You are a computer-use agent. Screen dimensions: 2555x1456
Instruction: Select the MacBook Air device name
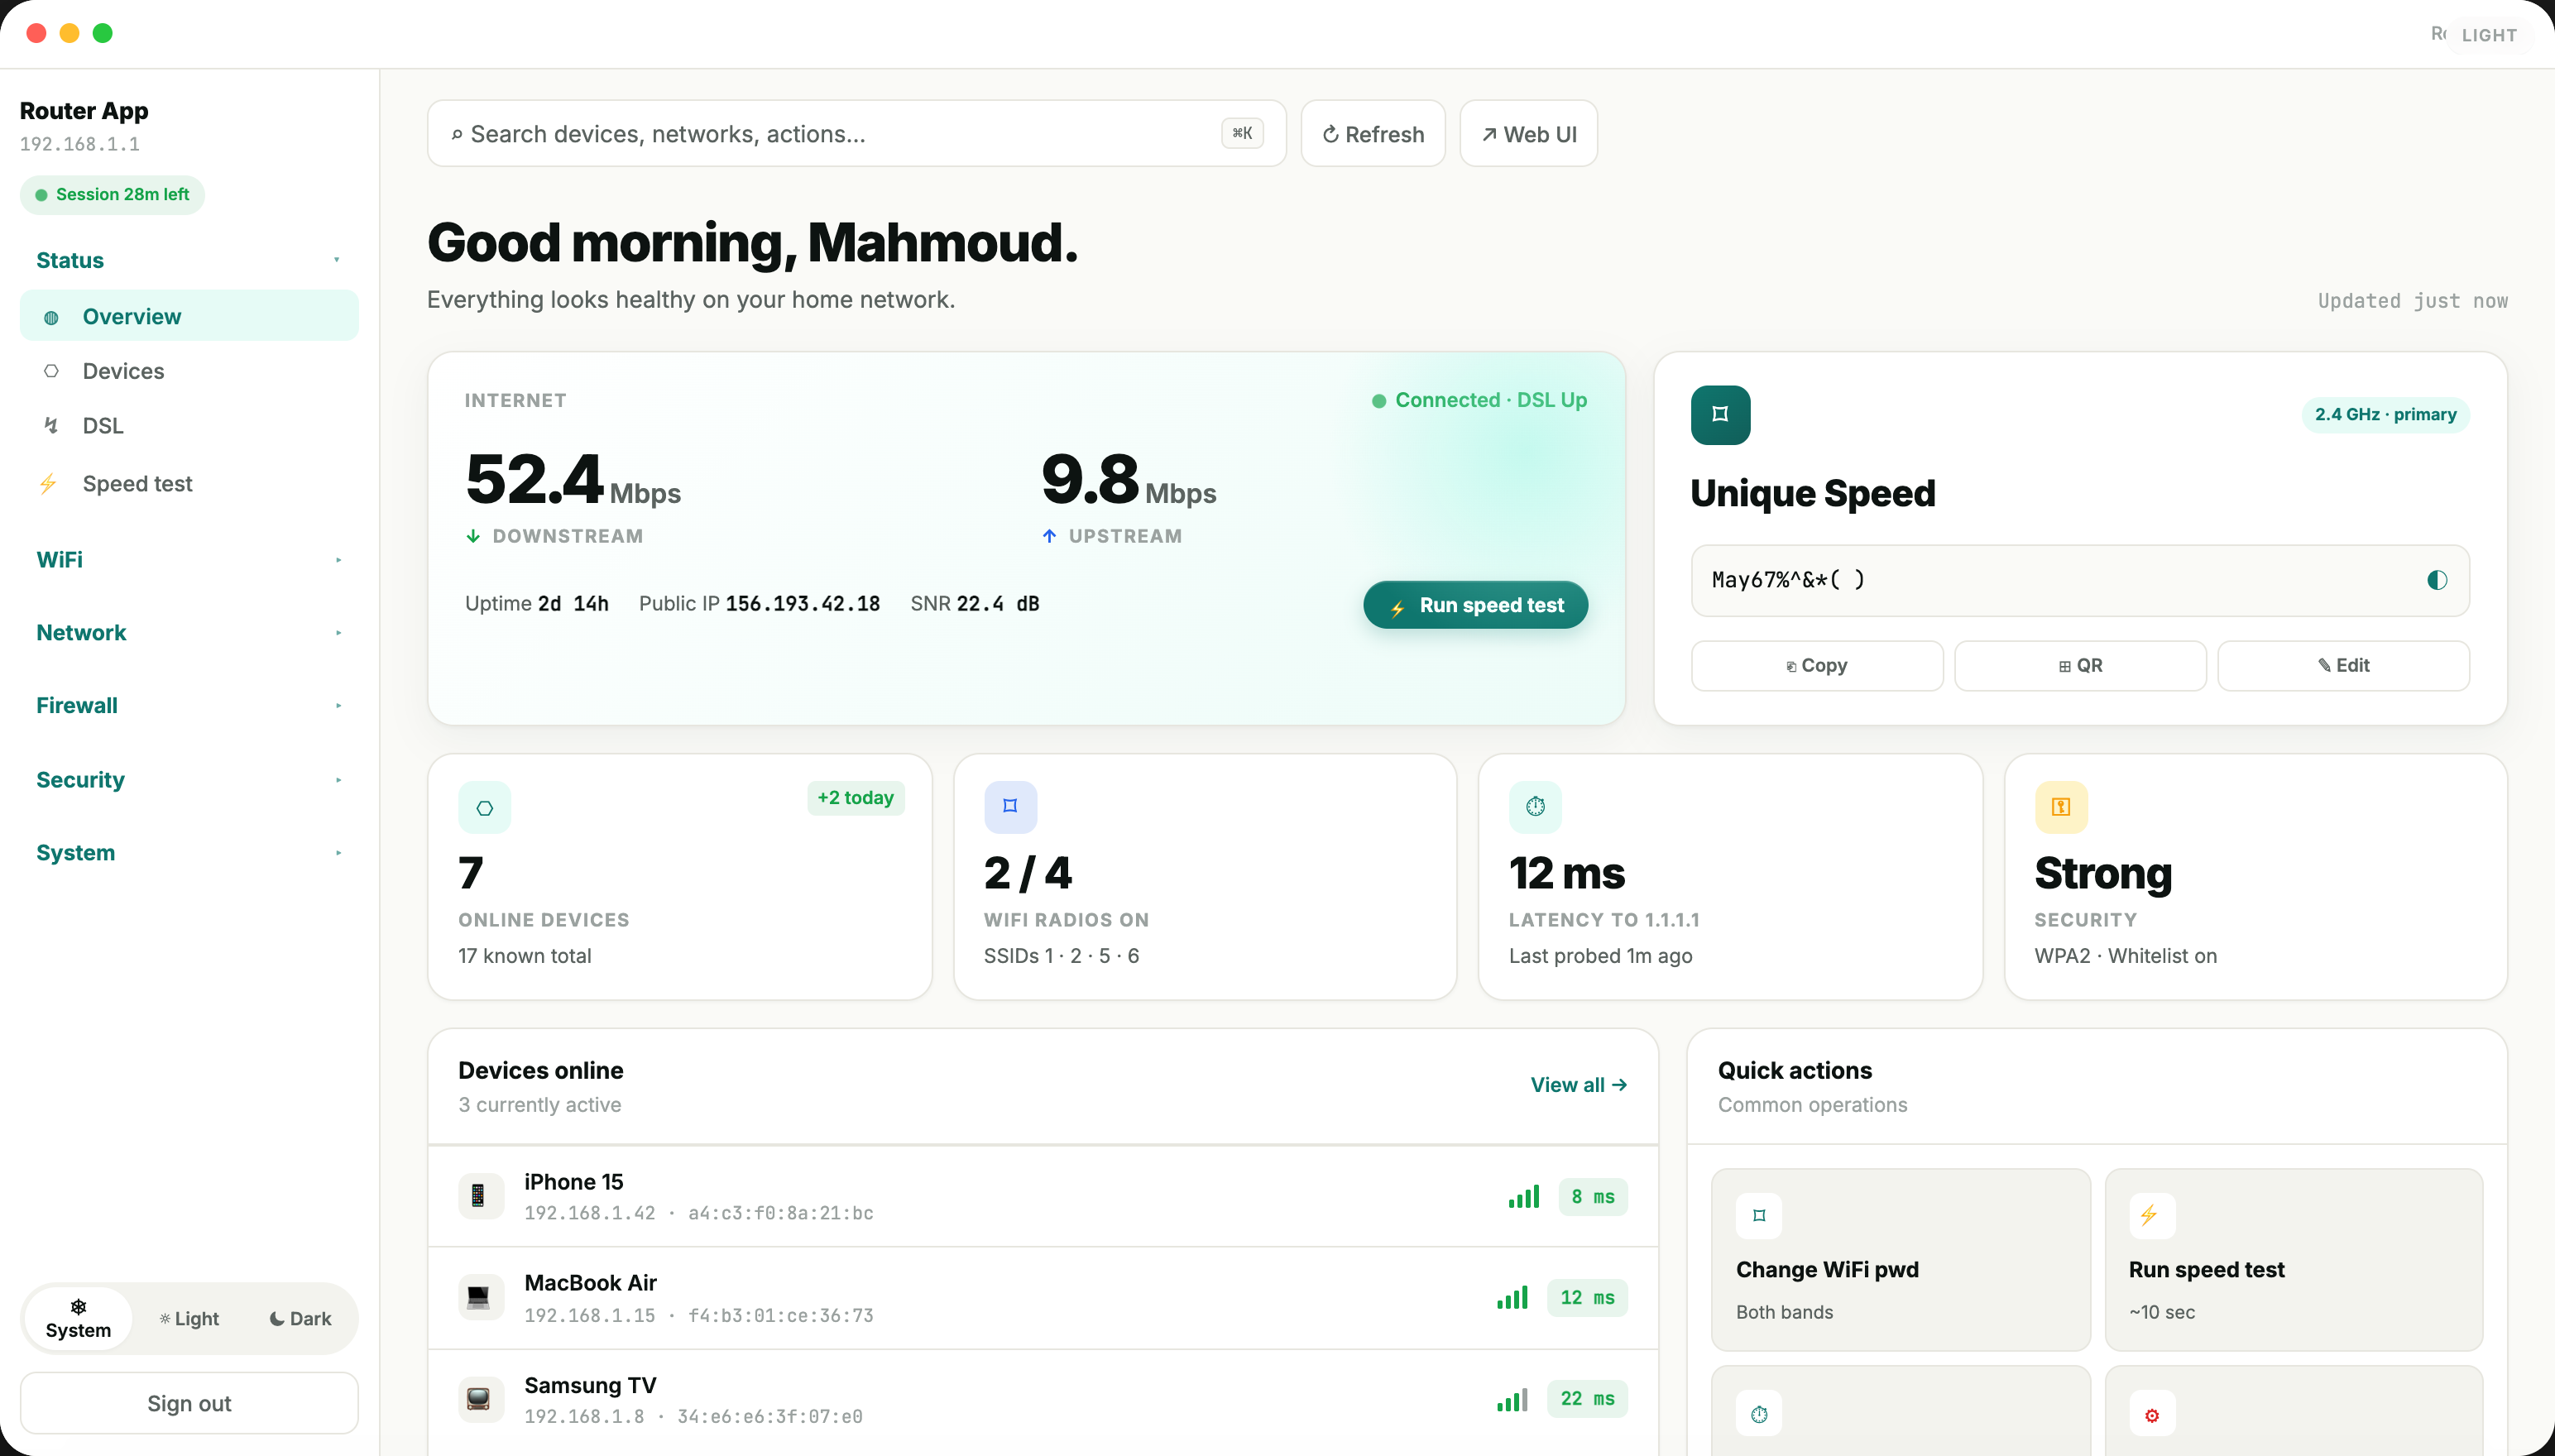pos(590,1283)
